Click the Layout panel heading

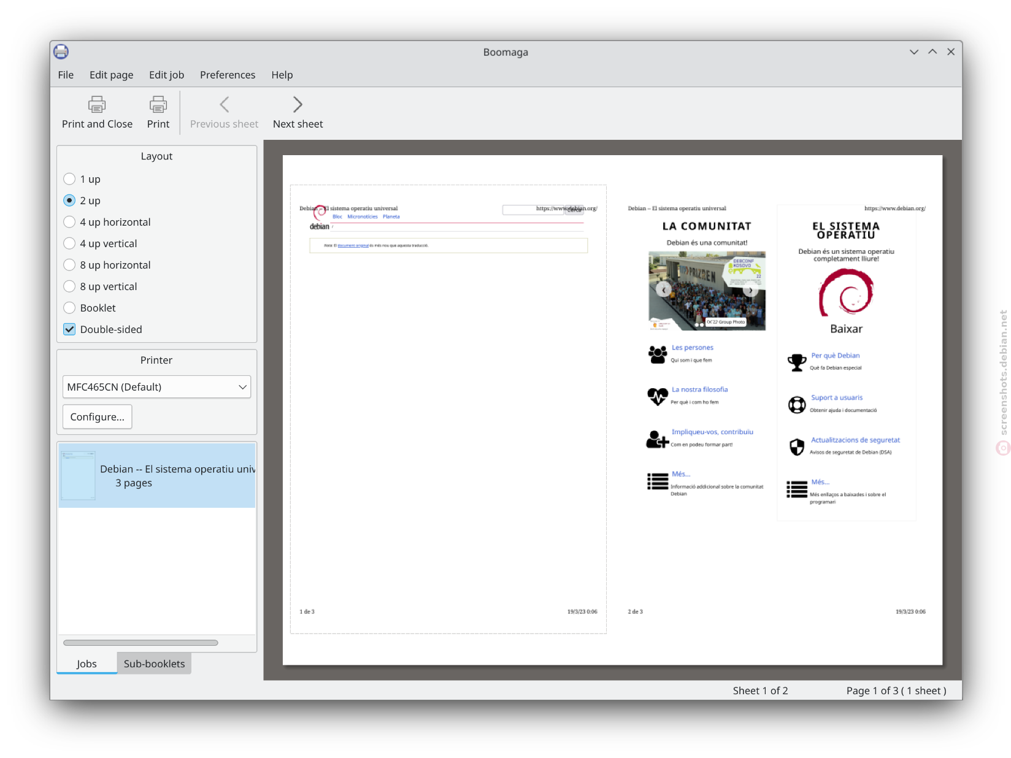point(156,156)
